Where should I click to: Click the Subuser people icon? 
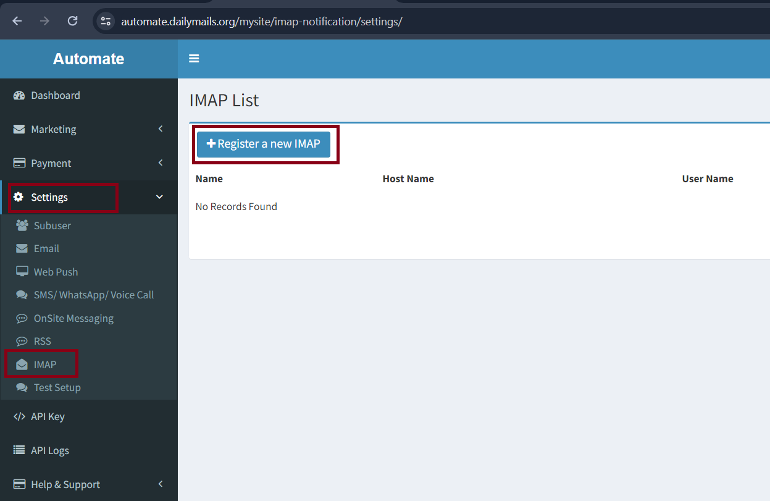(x=22, y=225)
